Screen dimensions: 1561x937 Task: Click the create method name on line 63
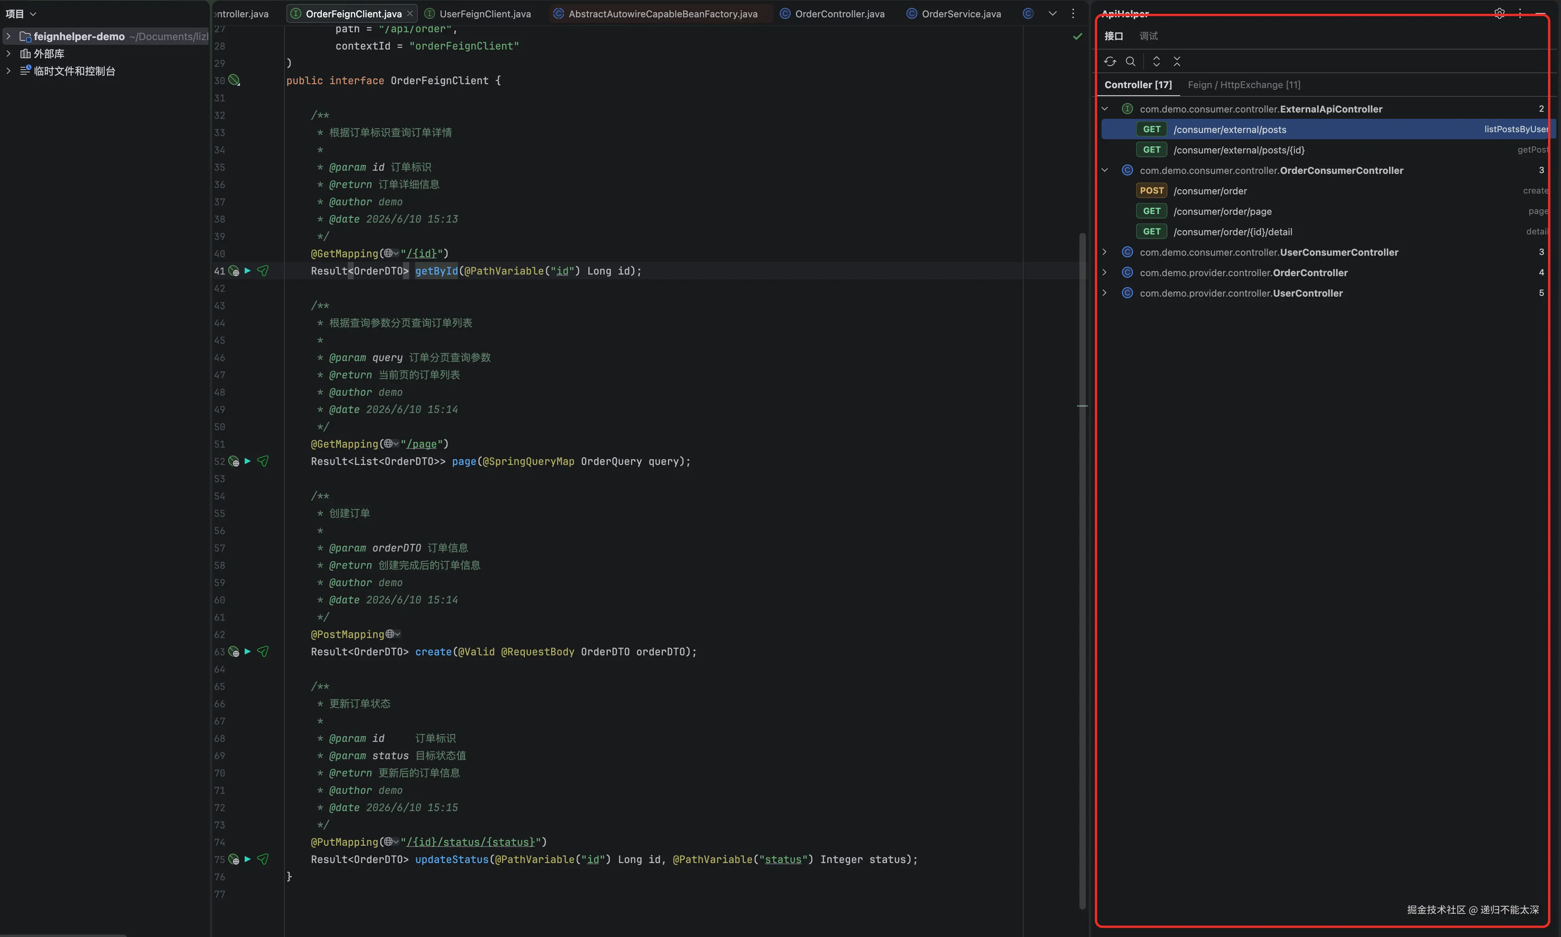click(x=433, y=651)
